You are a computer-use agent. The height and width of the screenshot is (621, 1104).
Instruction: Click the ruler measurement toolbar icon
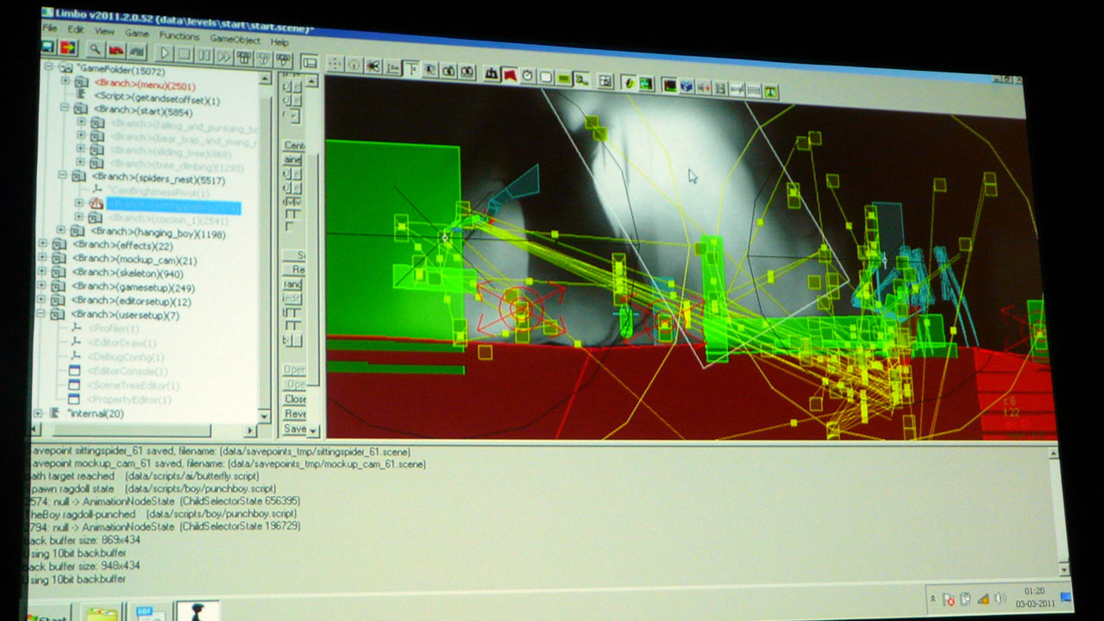[x=392, y=67]
